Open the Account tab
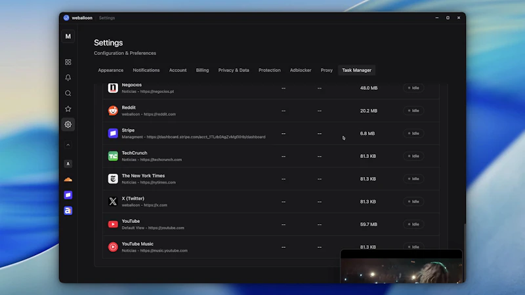Image resolution: width=525 pixels, height=295 pixels. 178,70
